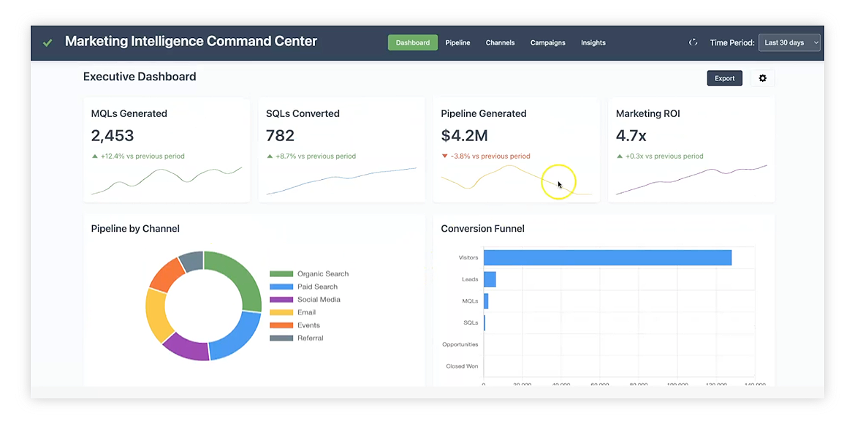This screenshot has height=424, width=855.
Task: Click the refresh spinner icon
Action: 693,42
